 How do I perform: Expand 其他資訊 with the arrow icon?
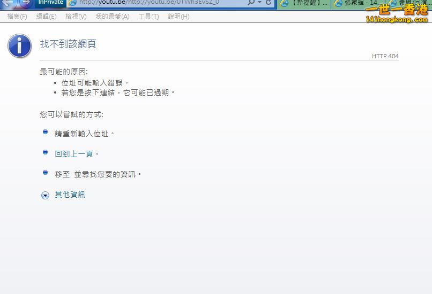pyautogui.click(x=45, y=195)
